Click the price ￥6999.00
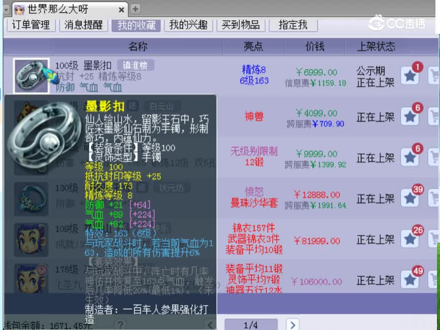Image resolution: width=440 pixels, height=330 pixels. tap(316, 72)
